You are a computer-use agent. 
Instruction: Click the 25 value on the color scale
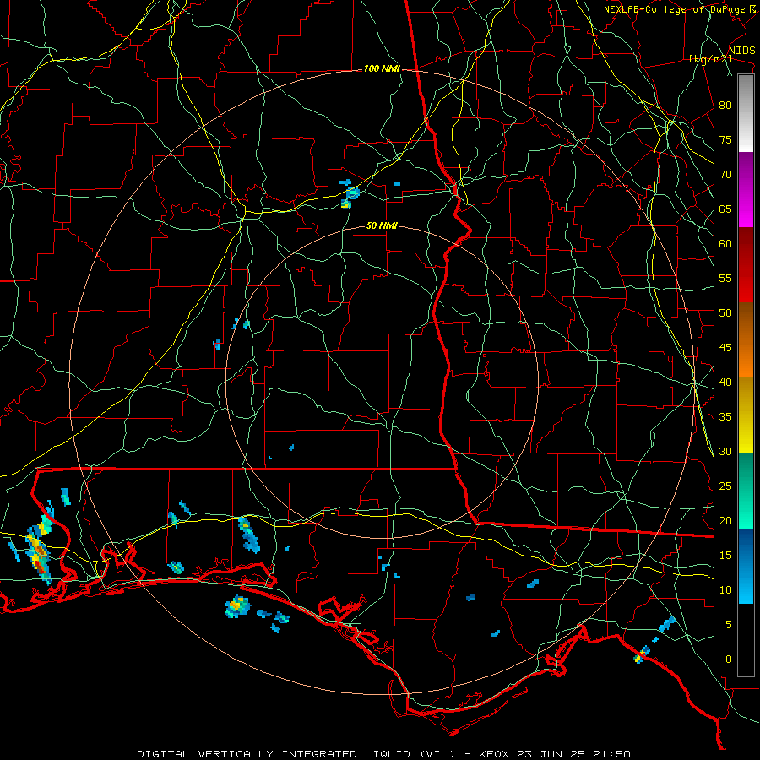tap(725, 486)
